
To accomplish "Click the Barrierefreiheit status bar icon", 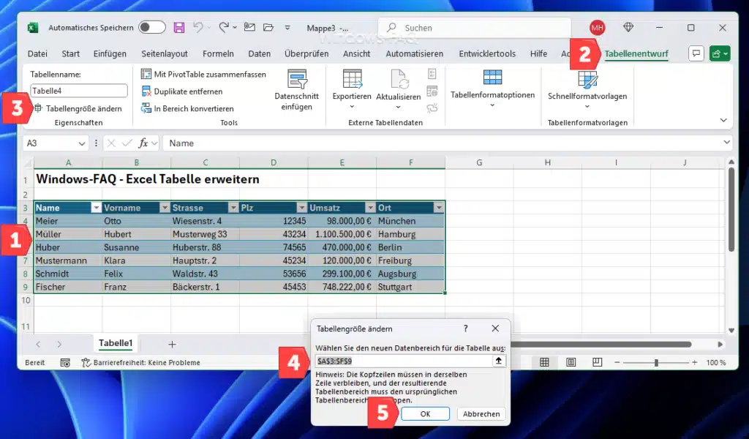I will click(86, 361).
